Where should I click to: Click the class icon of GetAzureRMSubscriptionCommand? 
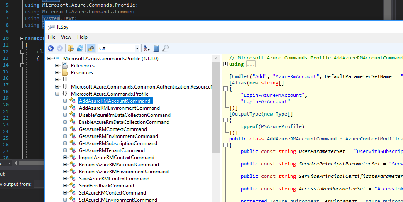73,143
